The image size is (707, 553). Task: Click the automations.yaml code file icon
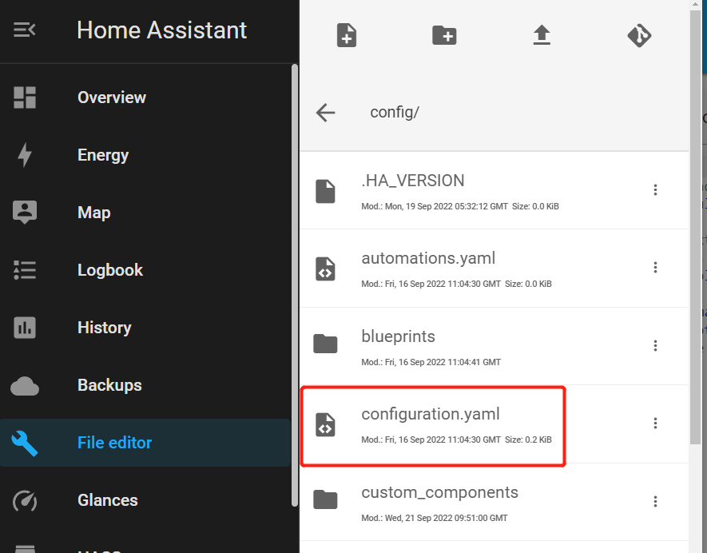325,269
